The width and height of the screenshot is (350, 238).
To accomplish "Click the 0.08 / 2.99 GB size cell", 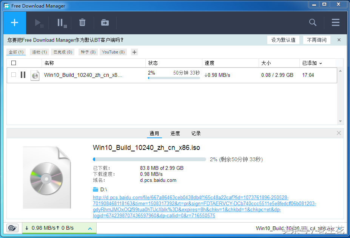I will [277, 75].
